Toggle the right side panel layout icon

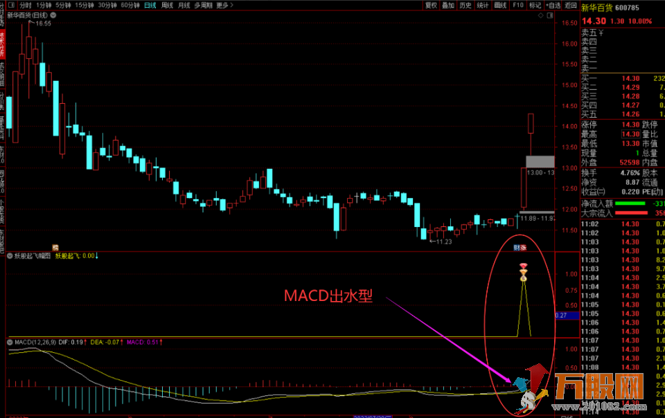coord(550,15)
